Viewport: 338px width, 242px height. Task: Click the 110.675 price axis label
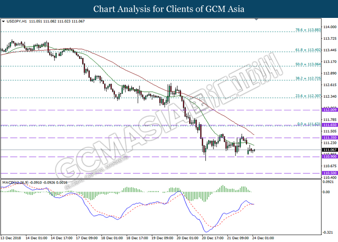tap(330, 166)
